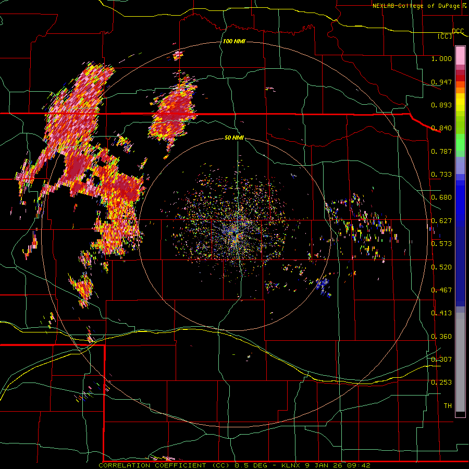The image size is (469, 469).
Task: Click the 0.680 scale value
Action: (441, 197)
